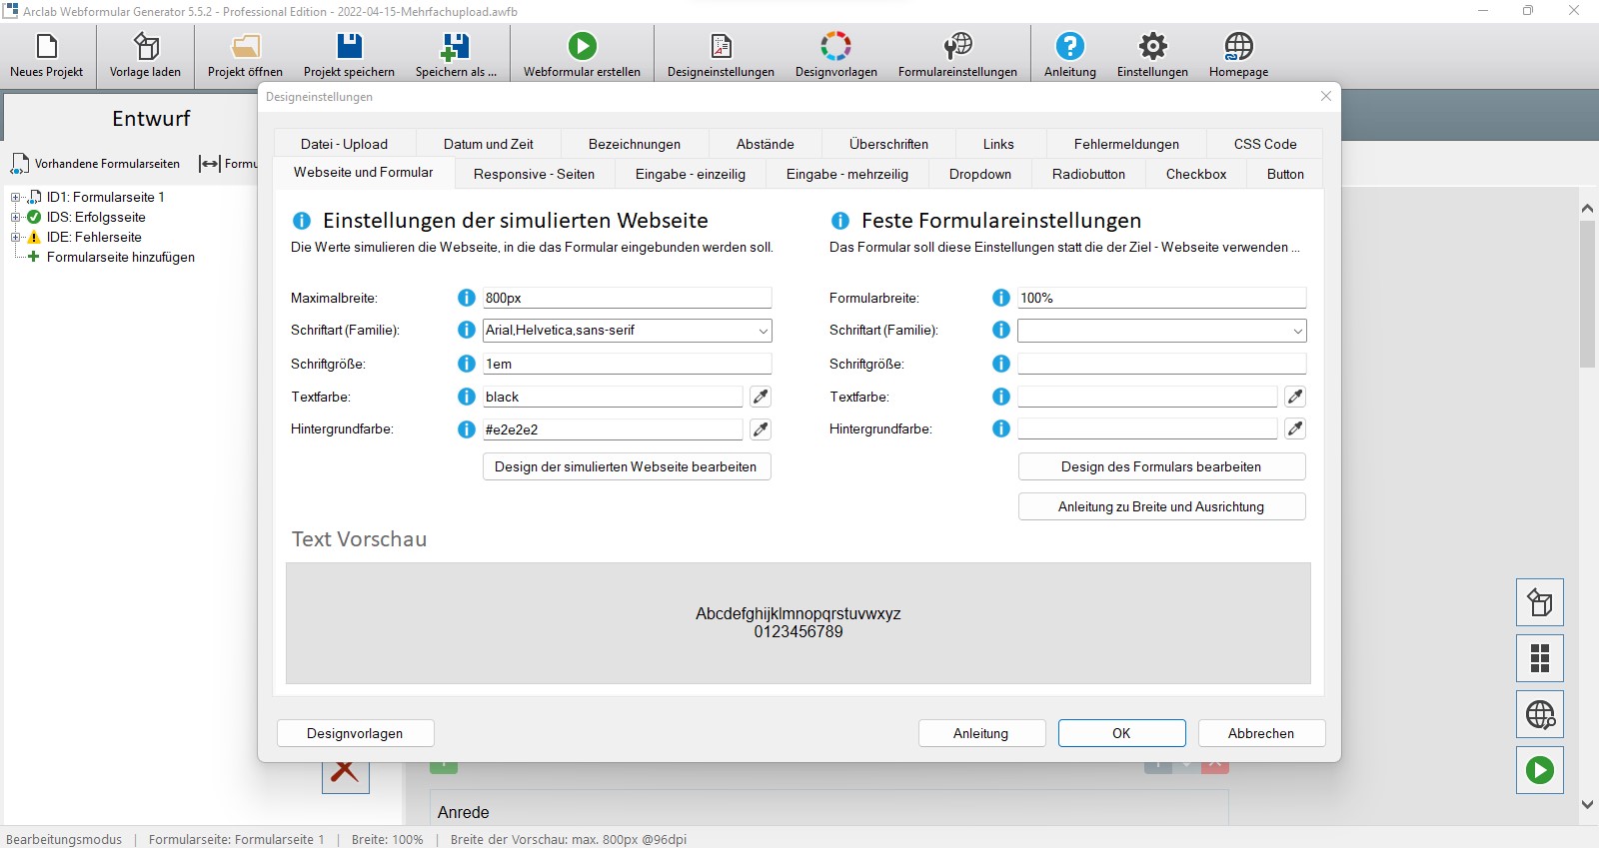The width and height of the screenshot is (1599, 848).
Task: Pick Textfarbe with simulated website eyedropper
Action: tap(761, 397)
